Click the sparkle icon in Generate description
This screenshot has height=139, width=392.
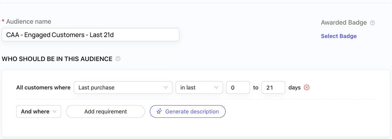159,112
